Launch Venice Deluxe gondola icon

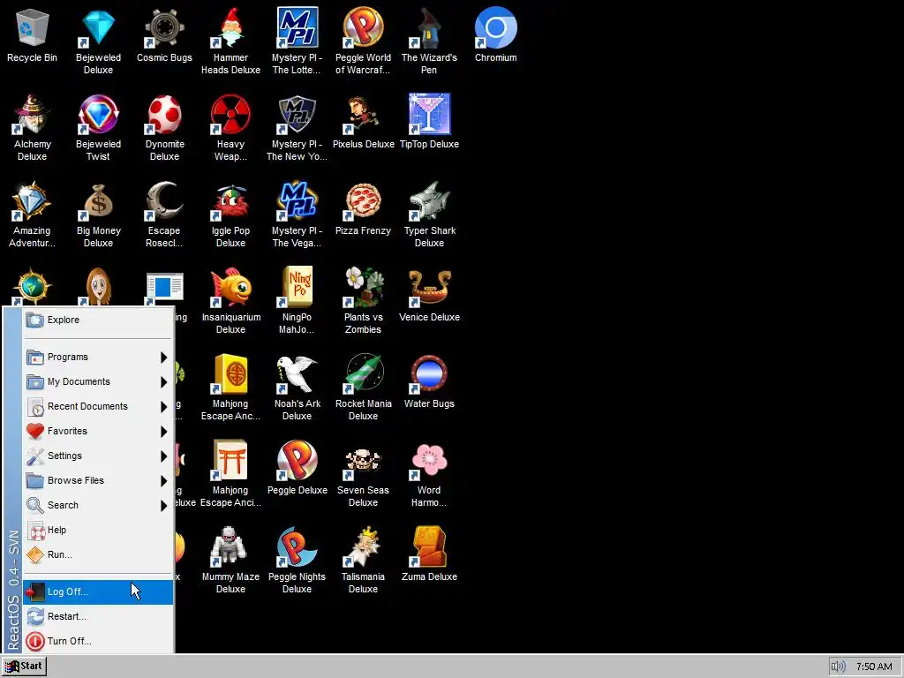(x=430, y=287)
